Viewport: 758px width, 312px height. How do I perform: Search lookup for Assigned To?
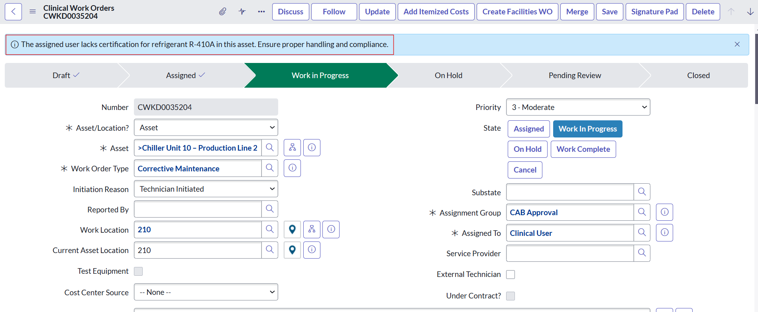(x=642, y=233)
